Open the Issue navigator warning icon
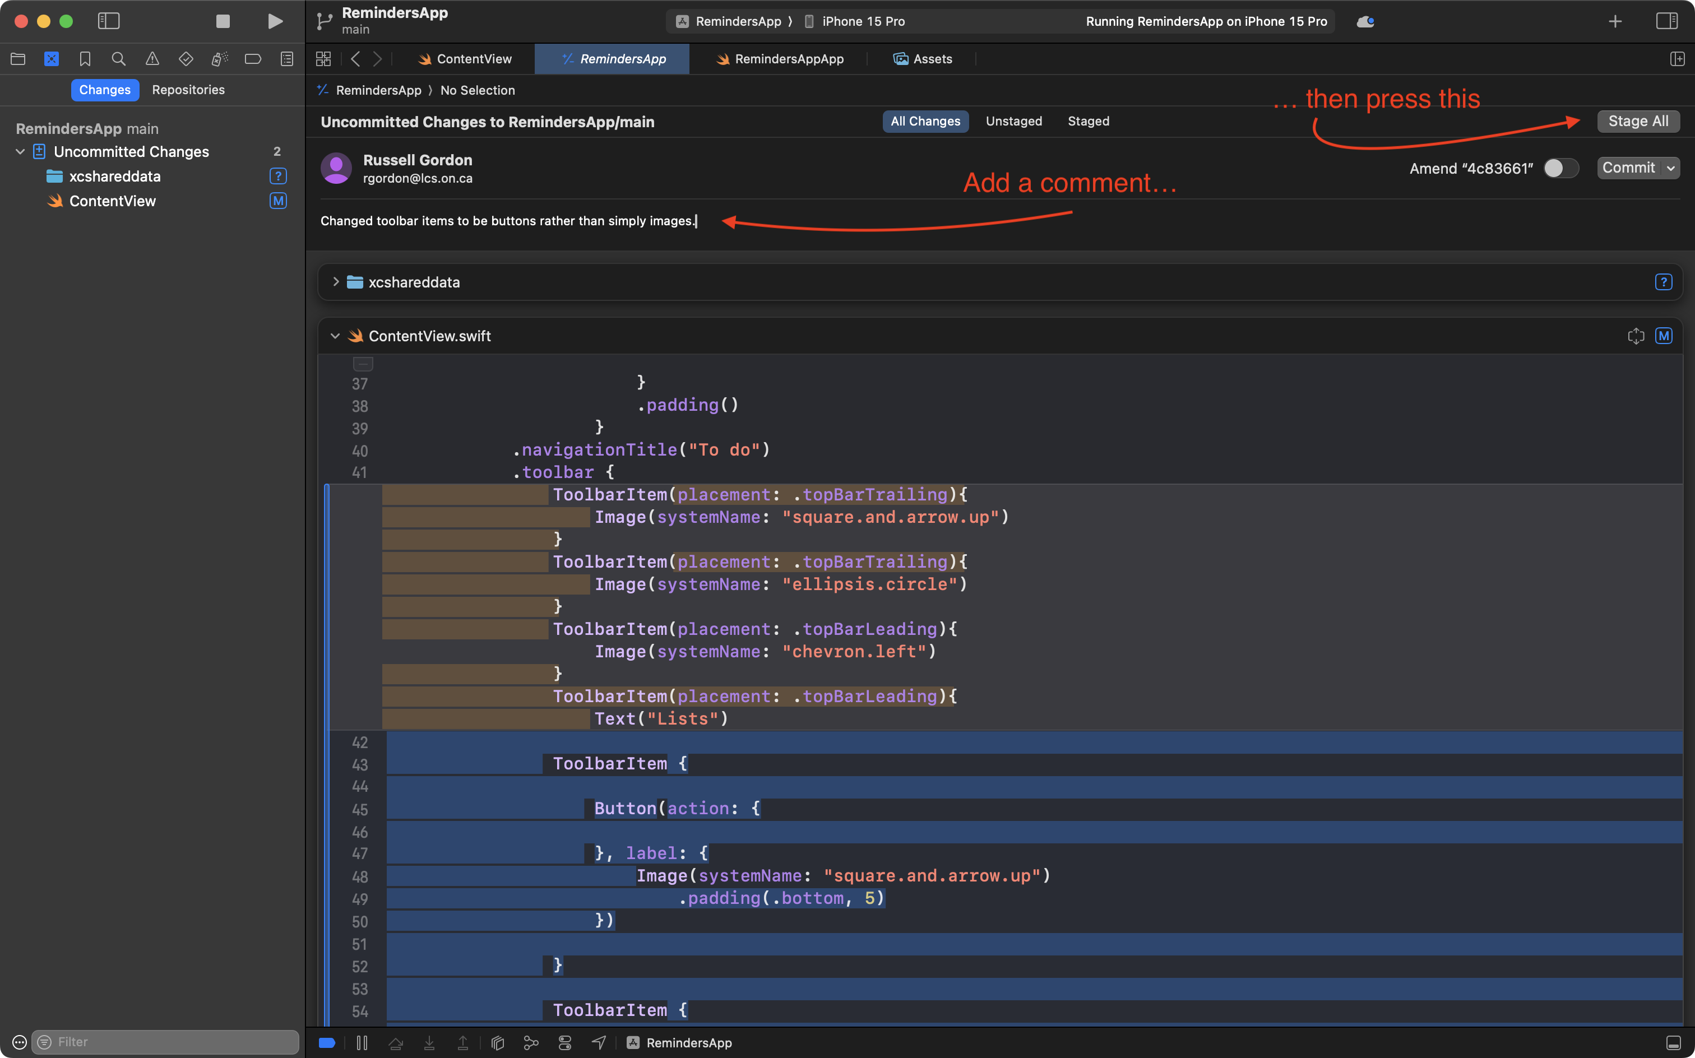Screen dimensions: 1695x1058 click(152, 59)
